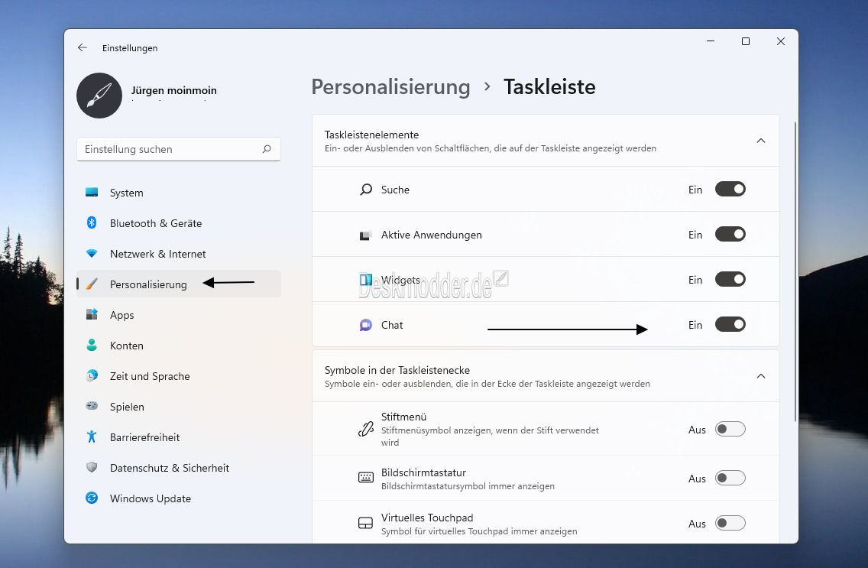Click Symbole in der Taskleistenecke heading
Screen dimensions: 868x568
pyautogui.click(x=397, y=370)
